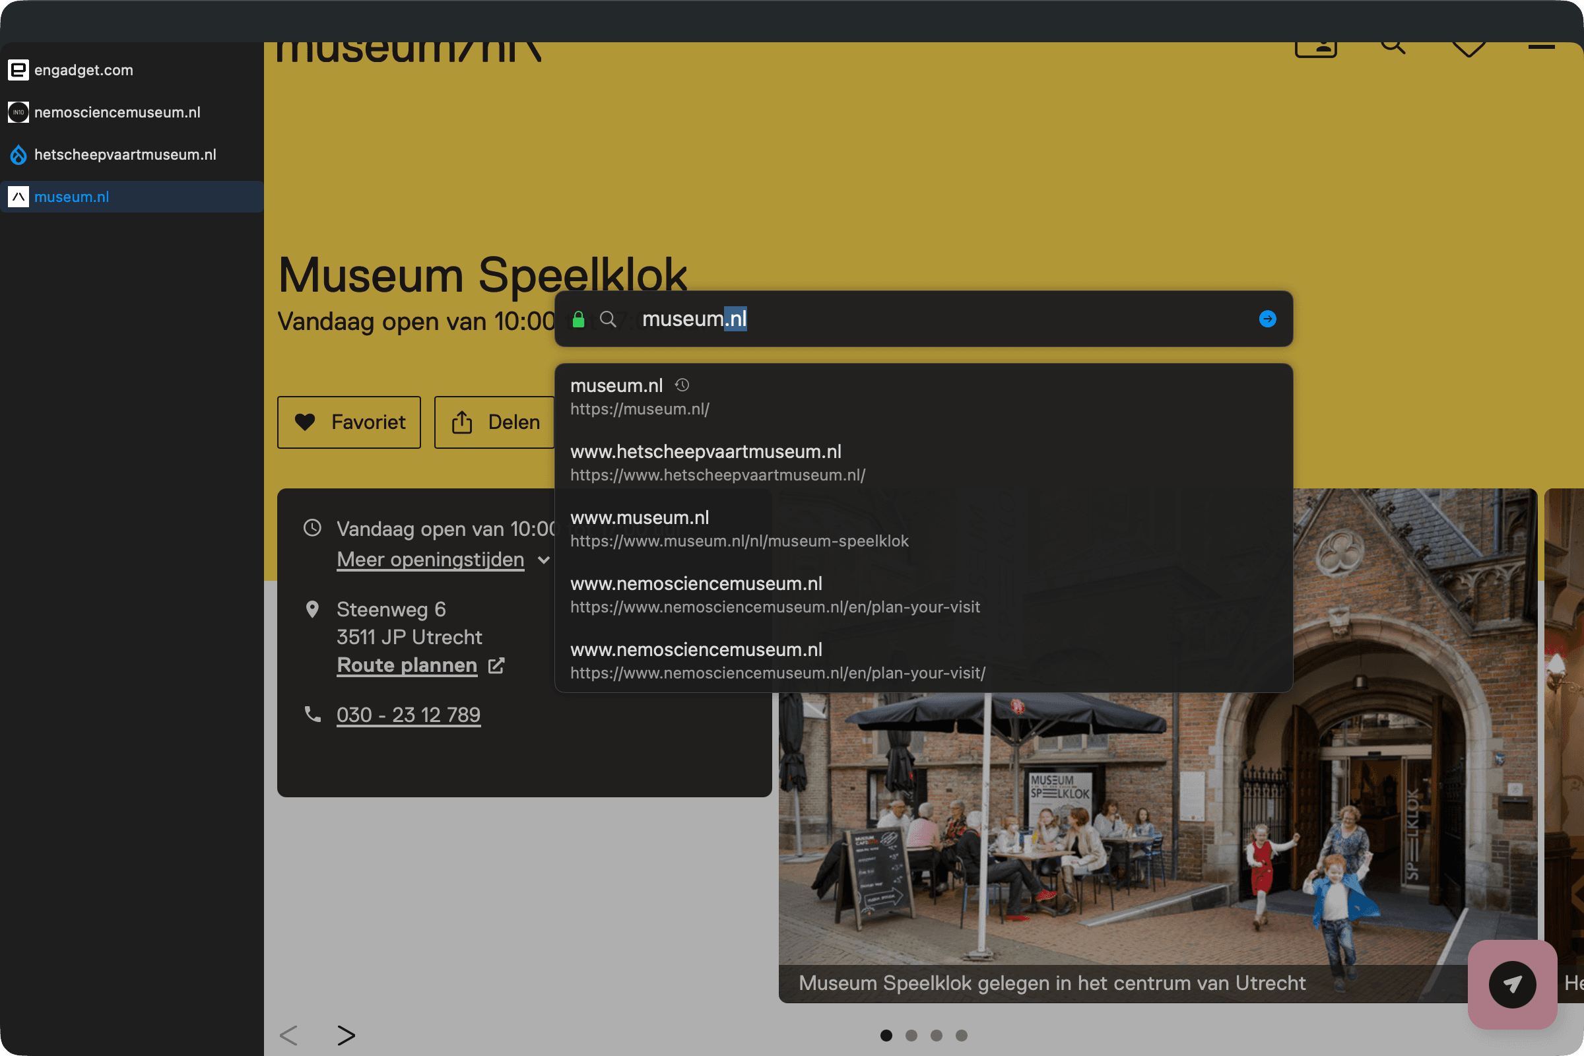Choose last nemosciencemuseum plan-your-visit/ suggestion

click(x=923, y=661)
